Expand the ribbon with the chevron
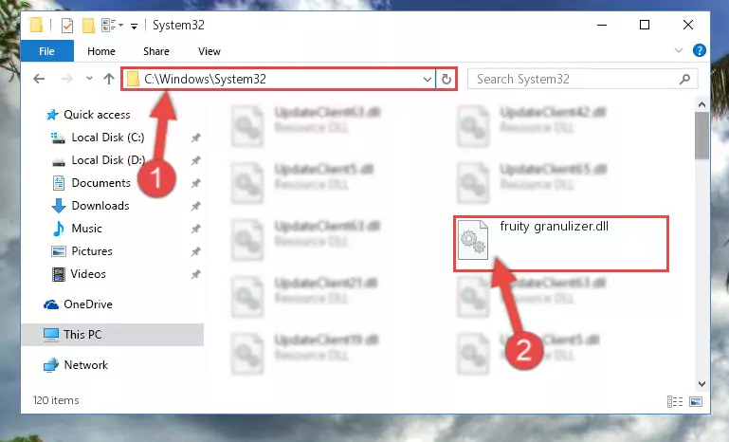Screen dimensions: 729x442 click(x=679, y=50)
